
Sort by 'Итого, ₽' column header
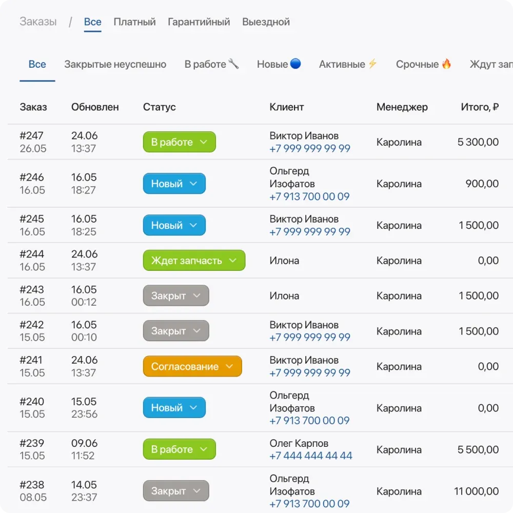pos(480,107)
